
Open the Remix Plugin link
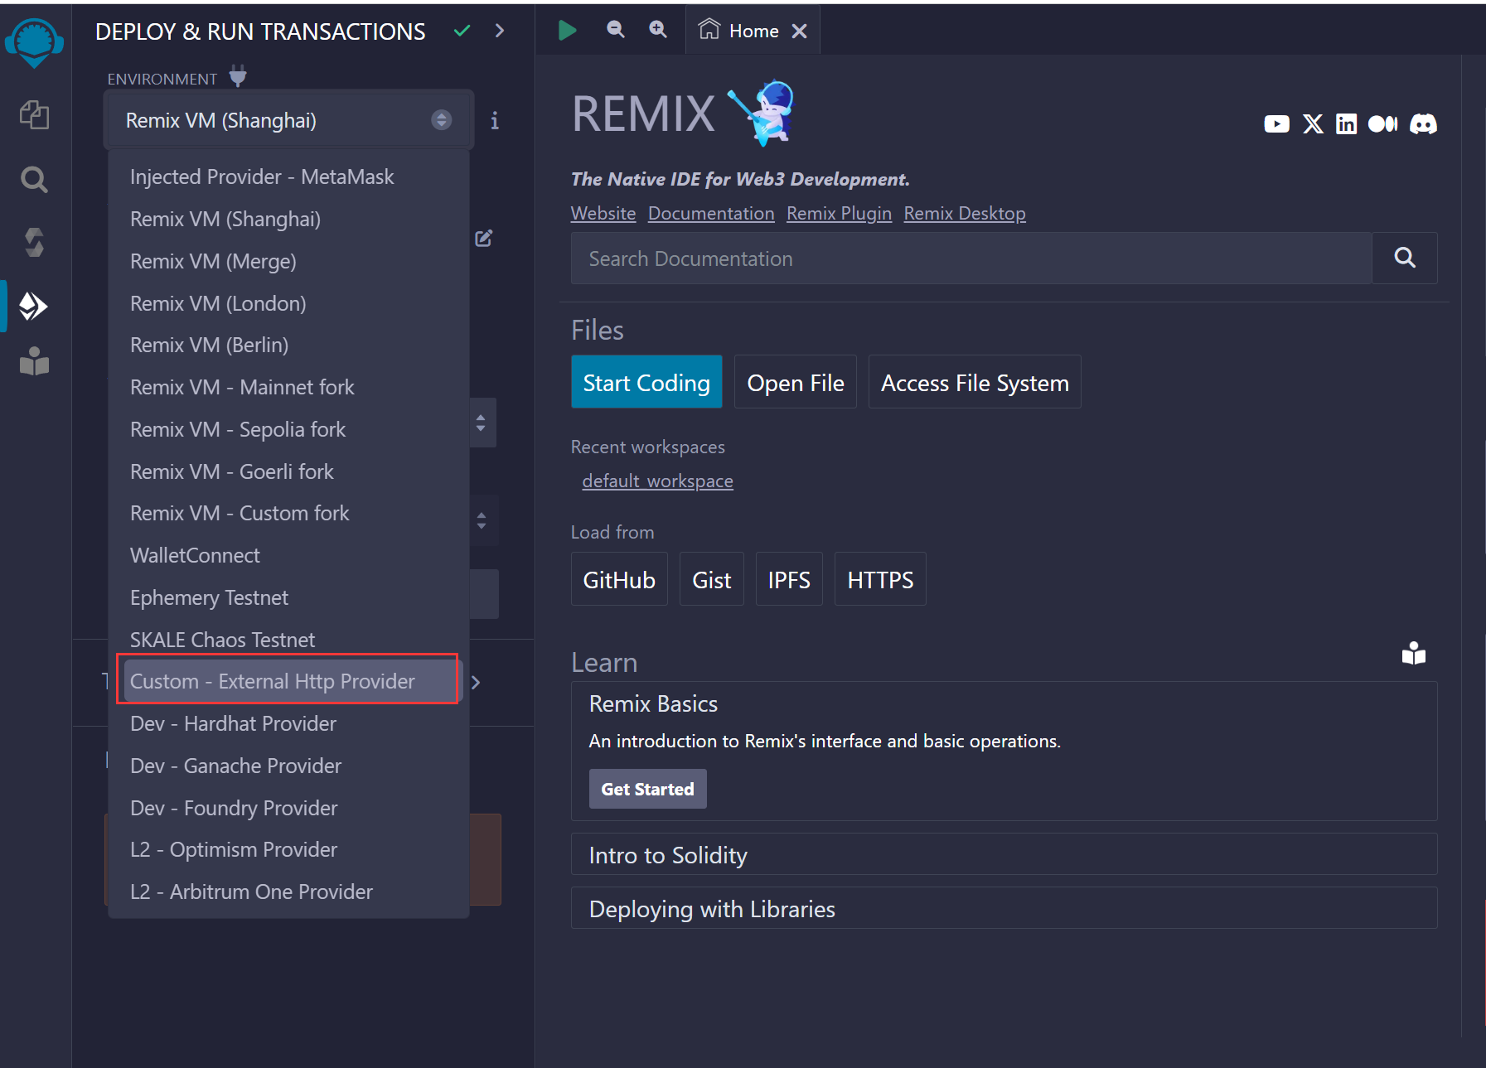(839, 214)
